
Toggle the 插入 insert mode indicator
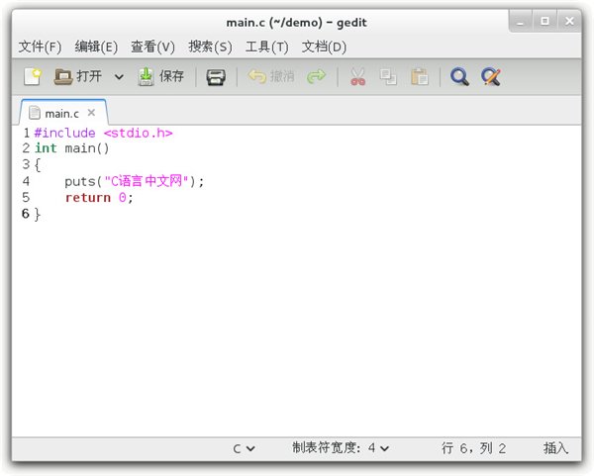[x=555, y=448]
